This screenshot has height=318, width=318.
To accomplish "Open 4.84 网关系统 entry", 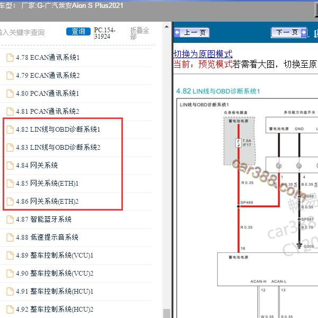I will point(37,165).
